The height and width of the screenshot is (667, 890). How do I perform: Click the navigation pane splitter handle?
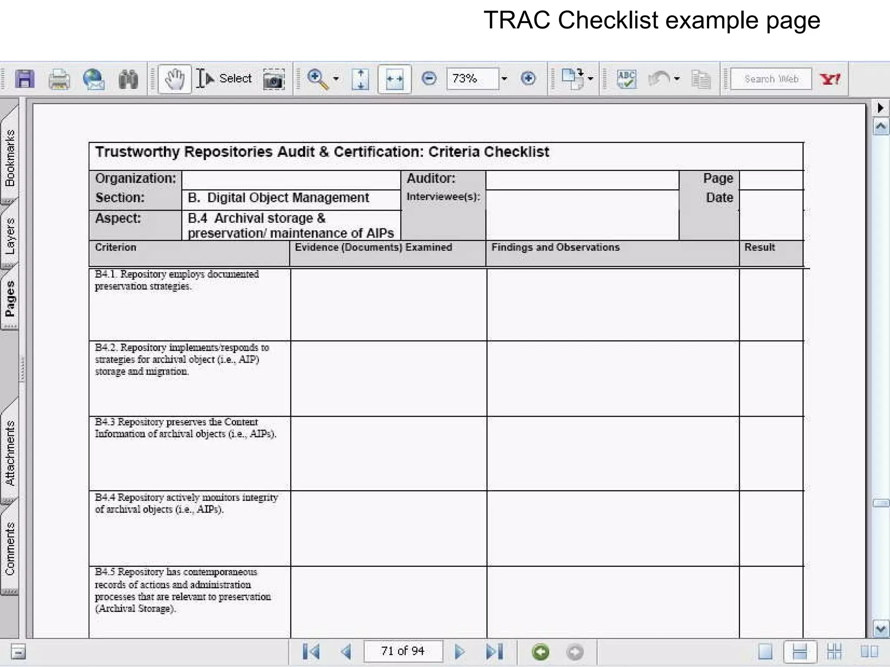coord(23,369)
